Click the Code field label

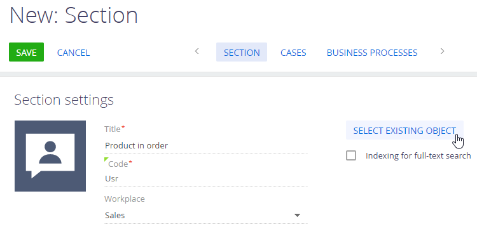tap(118, 164)
